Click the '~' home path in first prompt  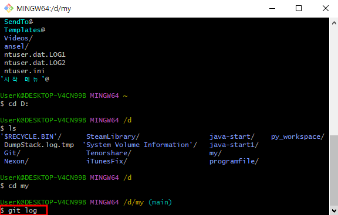[x=125, y=95]
